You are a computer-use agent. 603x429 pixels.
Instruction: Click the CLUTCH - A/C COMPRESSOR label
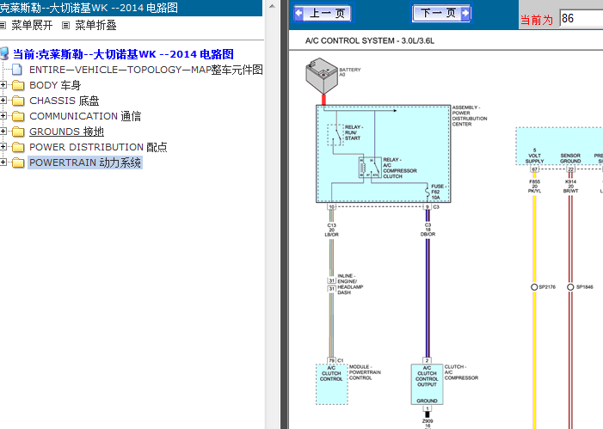click(x=461, y=372)
